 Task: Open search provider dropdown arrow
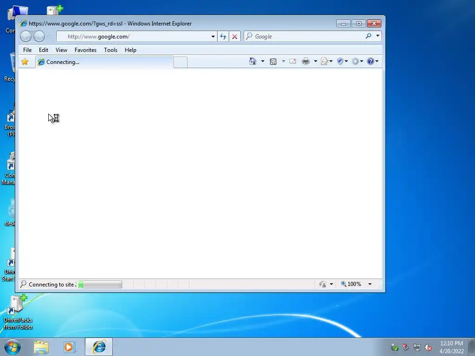click(378, 36)
